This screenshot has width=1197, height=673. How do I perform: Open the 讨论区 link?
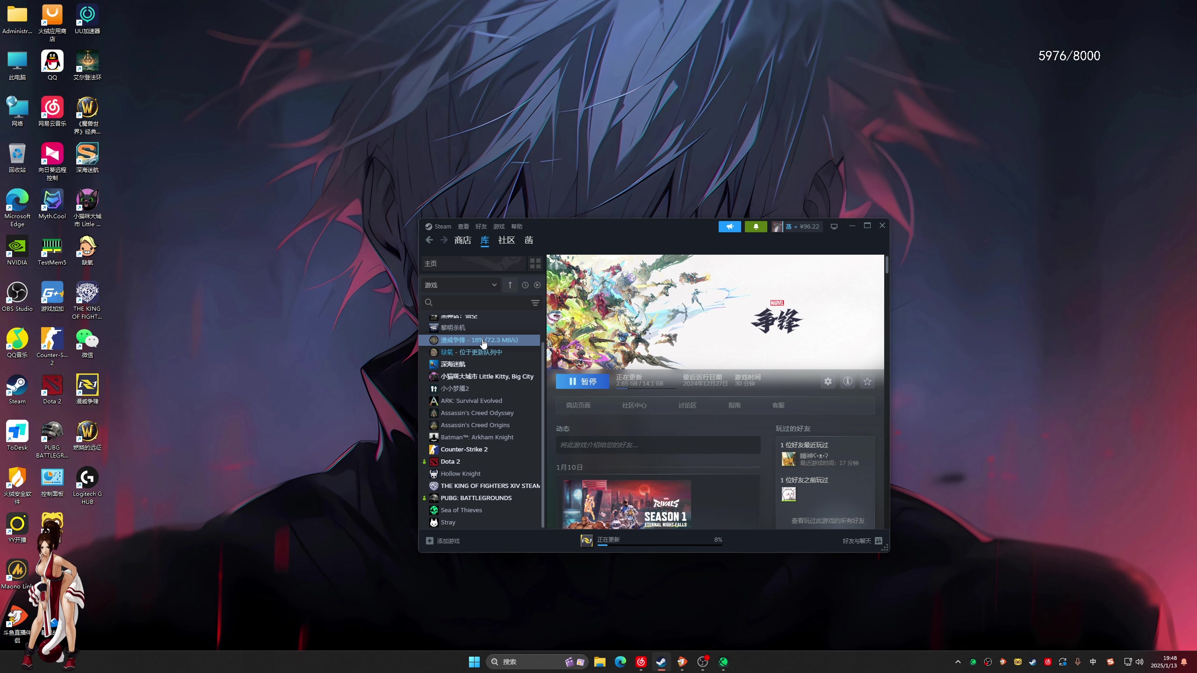coord(687,405)
